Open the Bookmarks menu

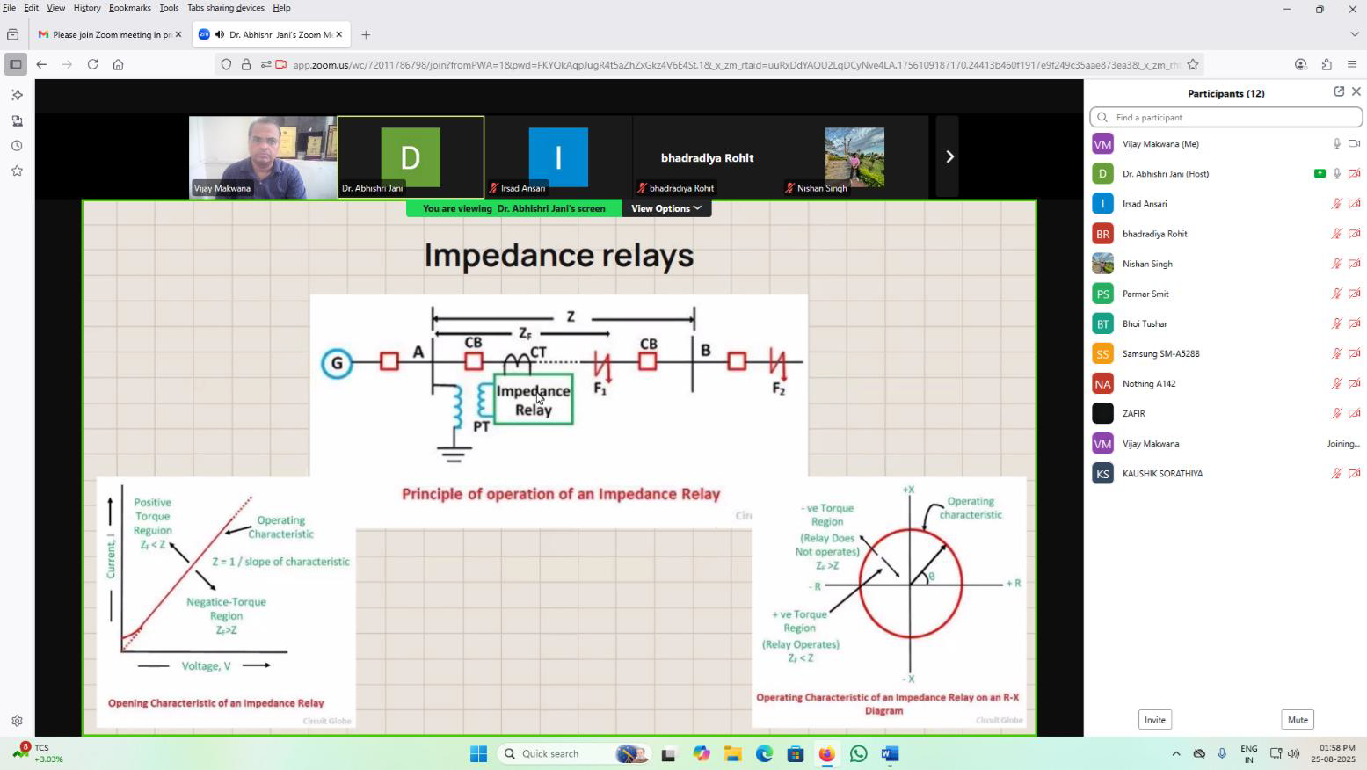[129, 8]
